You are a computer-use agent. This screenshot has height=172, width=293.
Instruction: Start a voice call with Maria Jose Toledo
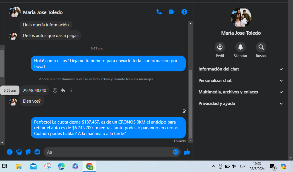pos(159,12)
